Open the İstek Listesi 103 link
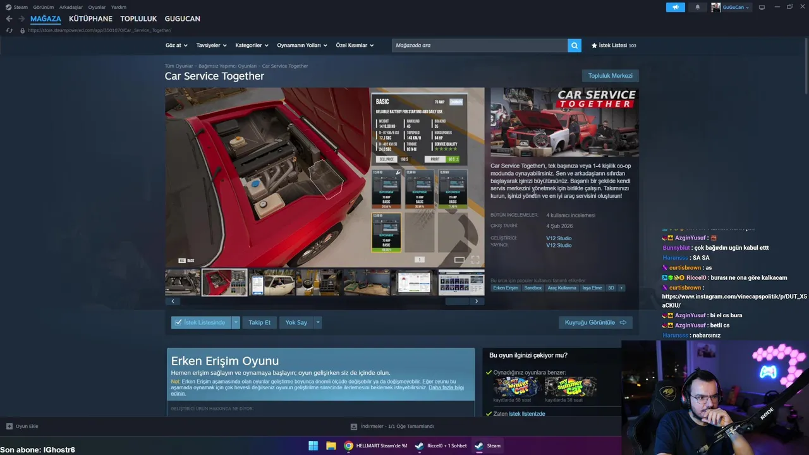 coord(614,45)
